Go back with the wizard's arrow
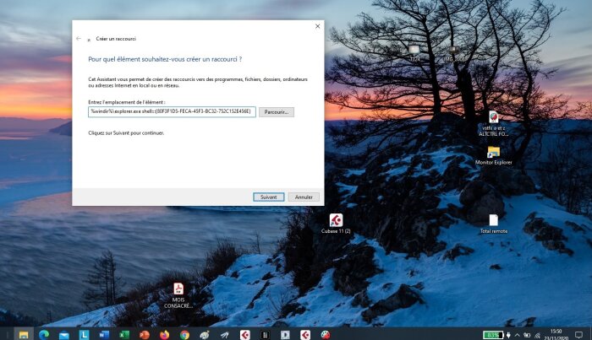This screenshot has width=592, height=340. (x=79, y=39)
